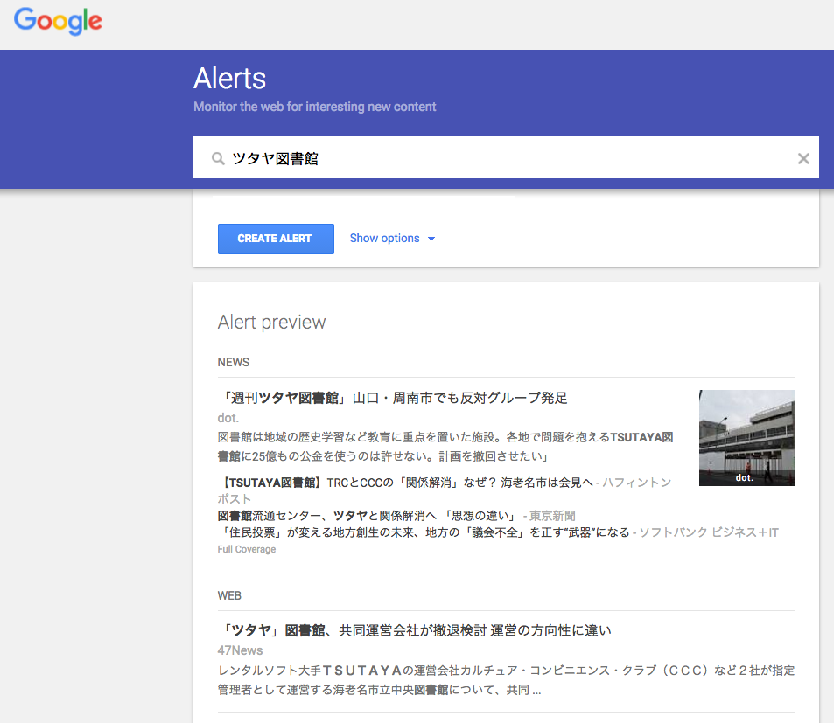Click the Full Coverage link
The width and height of the screenshot is (834, 723).
(x=246, y=549)
